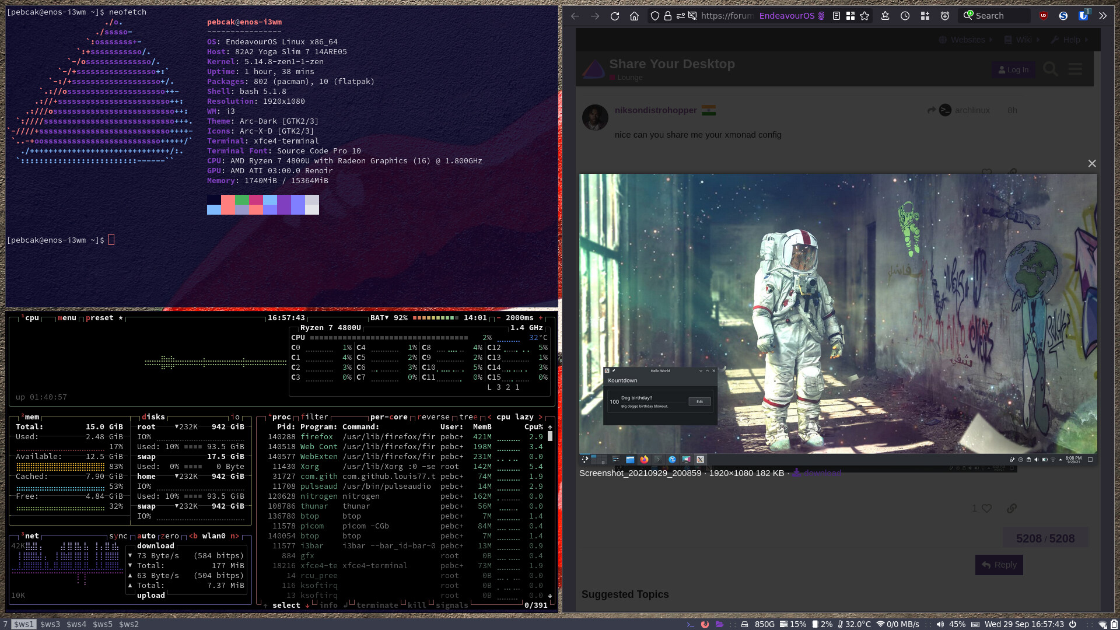
Task: Bookmark this page with the star
Action: pyautogui.click(x=864, y=16)
